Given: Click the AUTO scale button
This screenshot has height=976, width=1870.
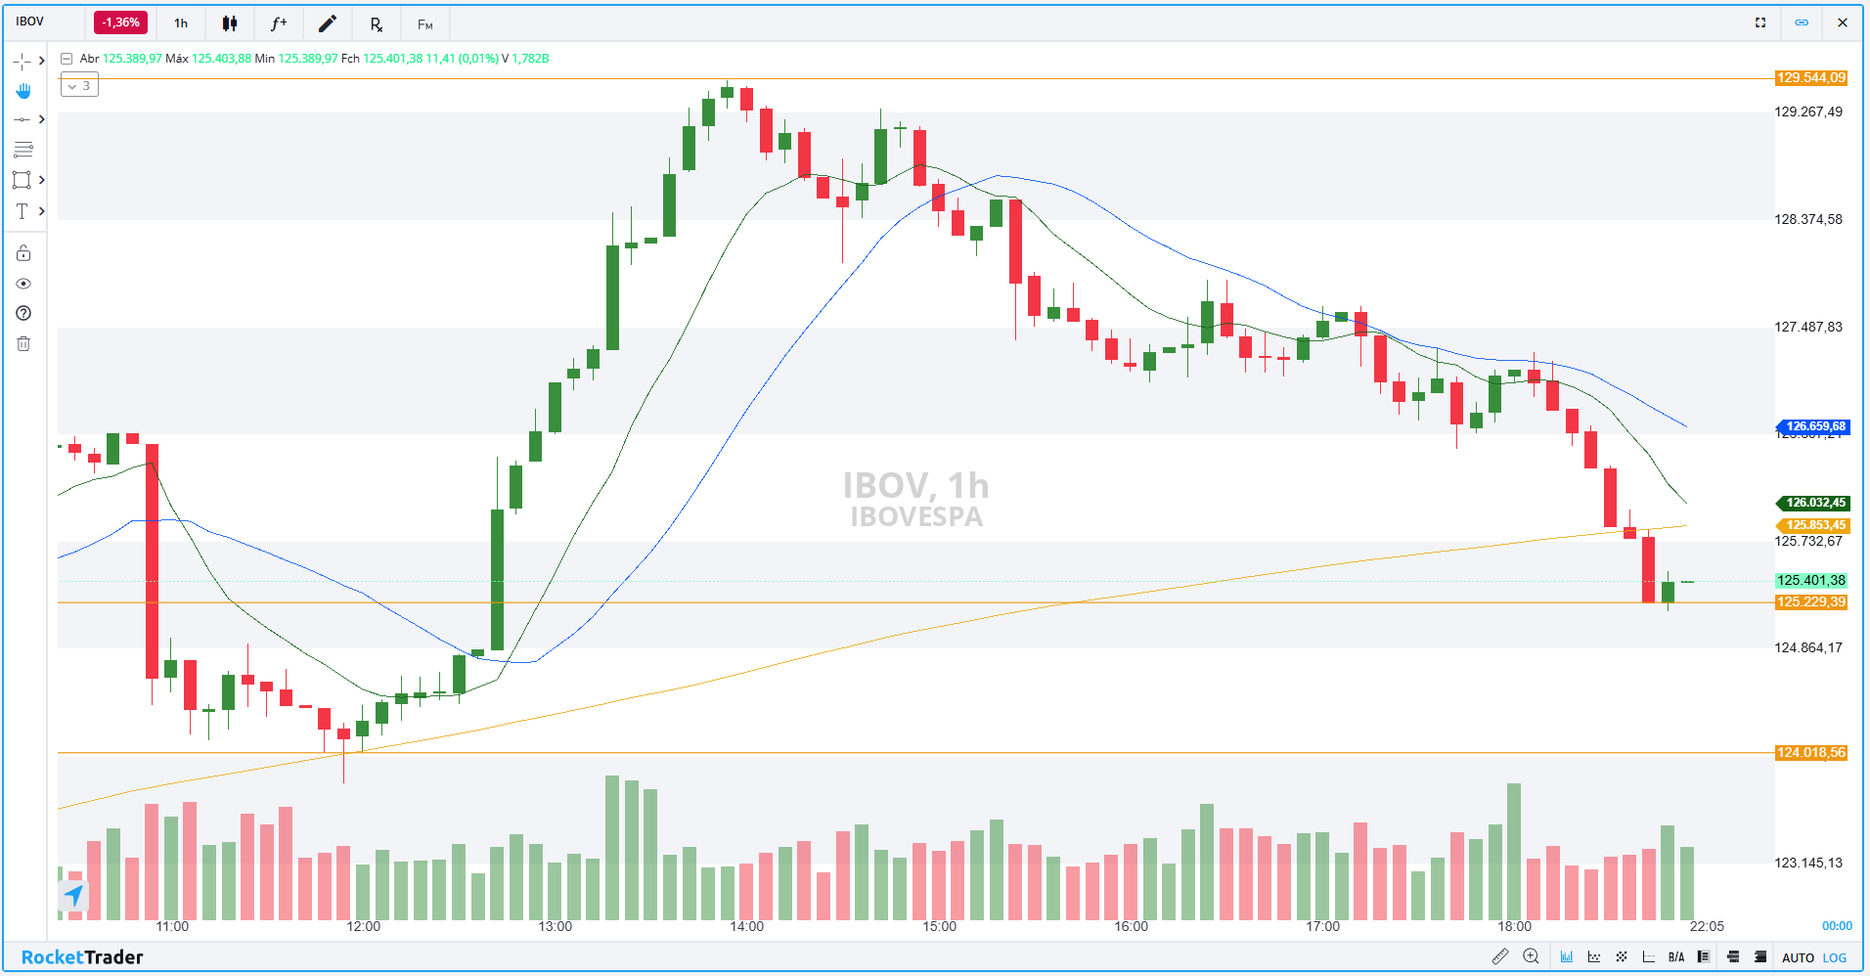Looking at the screenshot, I should point(1798,957).
